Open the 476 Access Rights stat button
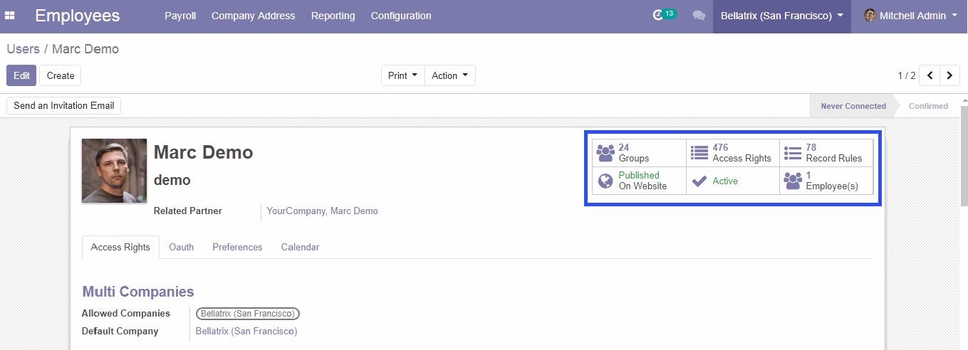Image resolution: width=968 pixels, height=350 pixels. 733,153
